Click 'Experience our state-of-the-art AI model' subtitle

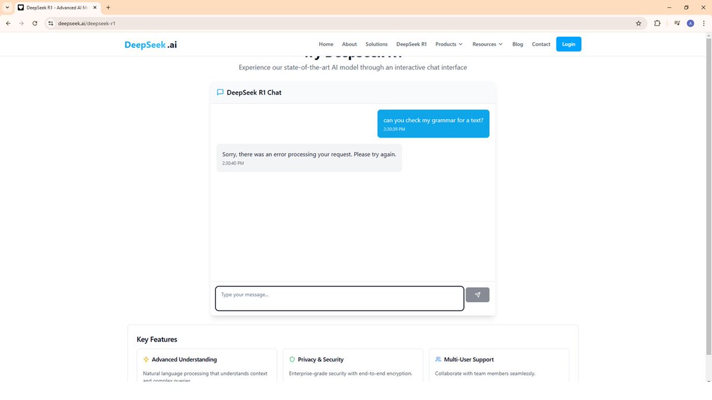(x=352, y=68)
